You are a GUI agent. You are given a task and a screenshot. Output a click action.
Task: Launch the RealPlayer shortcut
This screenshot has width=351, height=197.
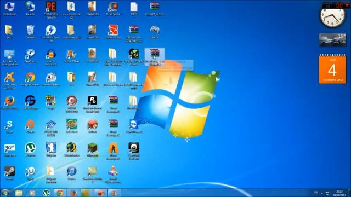pos(30,56)
